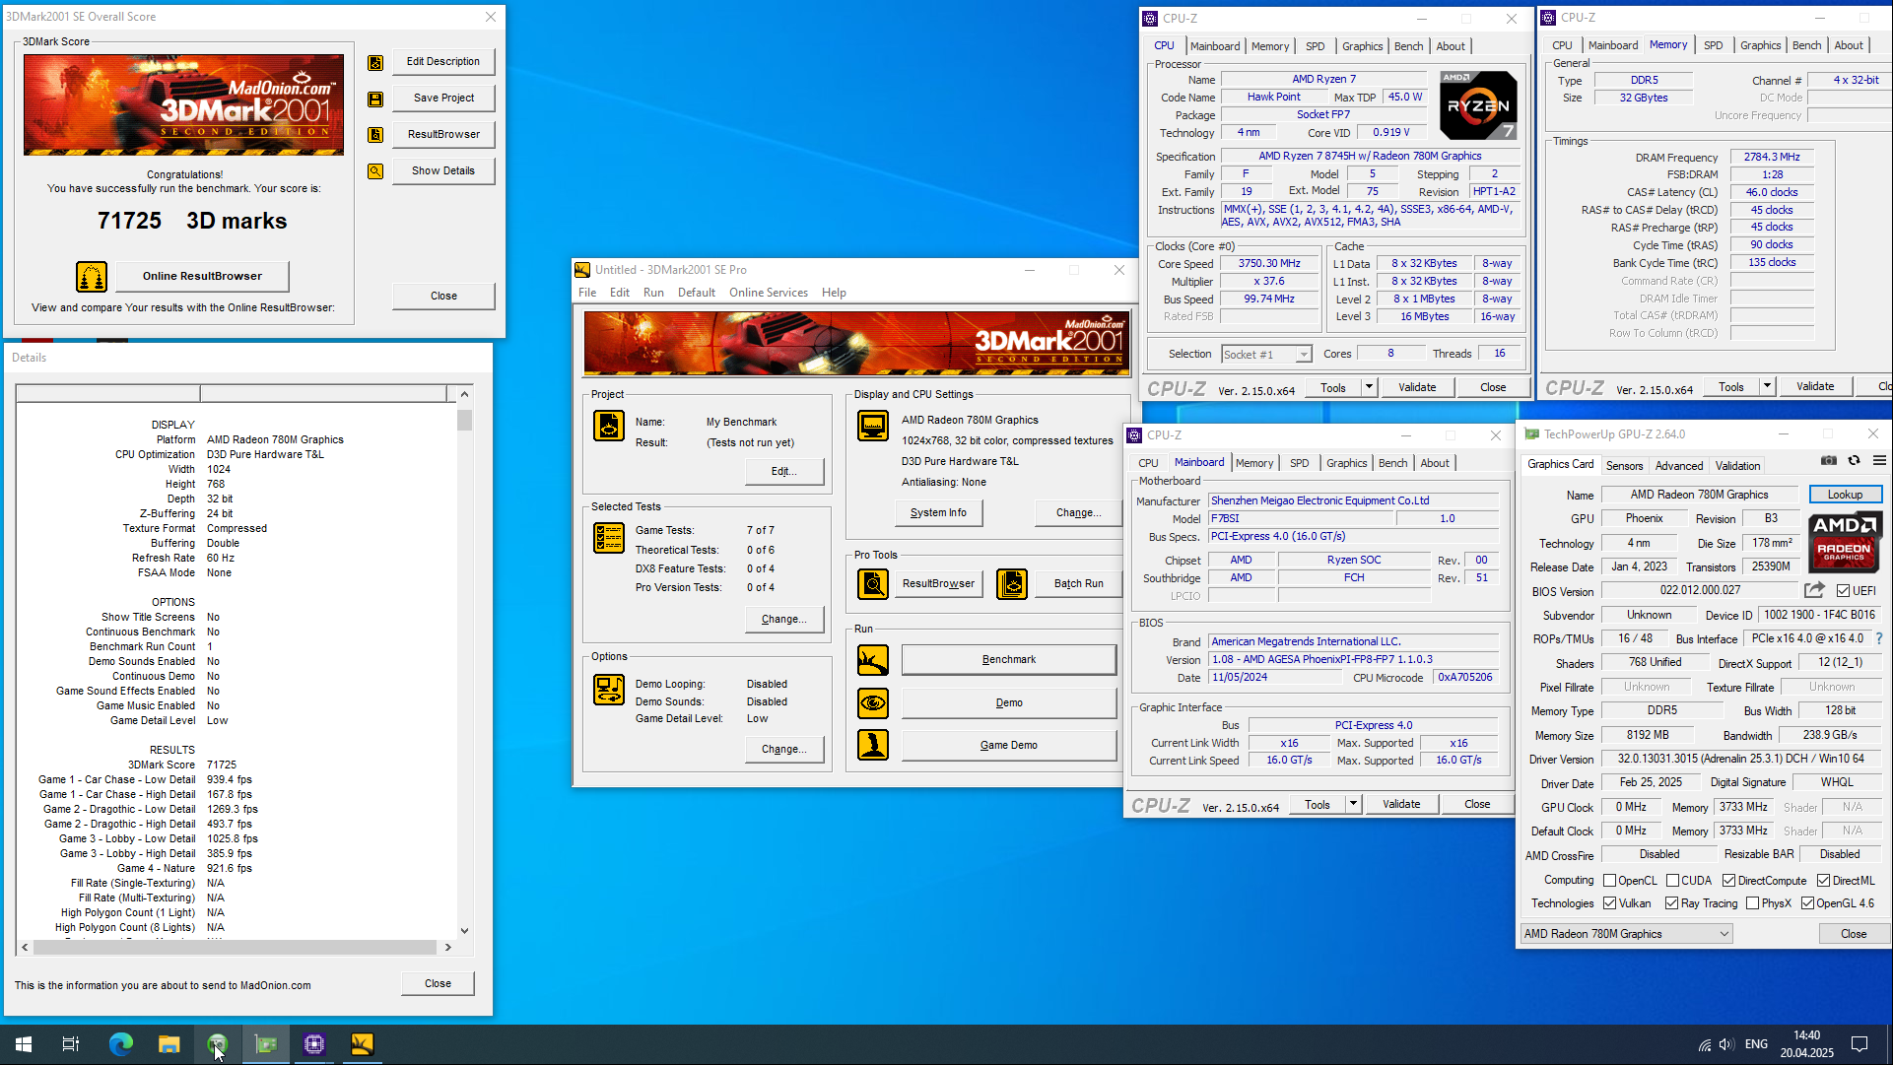1893x1065 pixels.
Task: Click the Show Details magnifier icon
Action: [375, 171]
